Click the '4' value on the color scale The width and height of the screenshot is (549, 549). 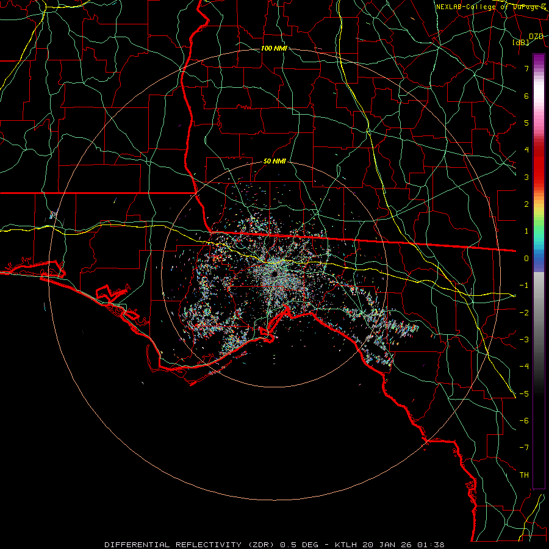click(526, 150)
